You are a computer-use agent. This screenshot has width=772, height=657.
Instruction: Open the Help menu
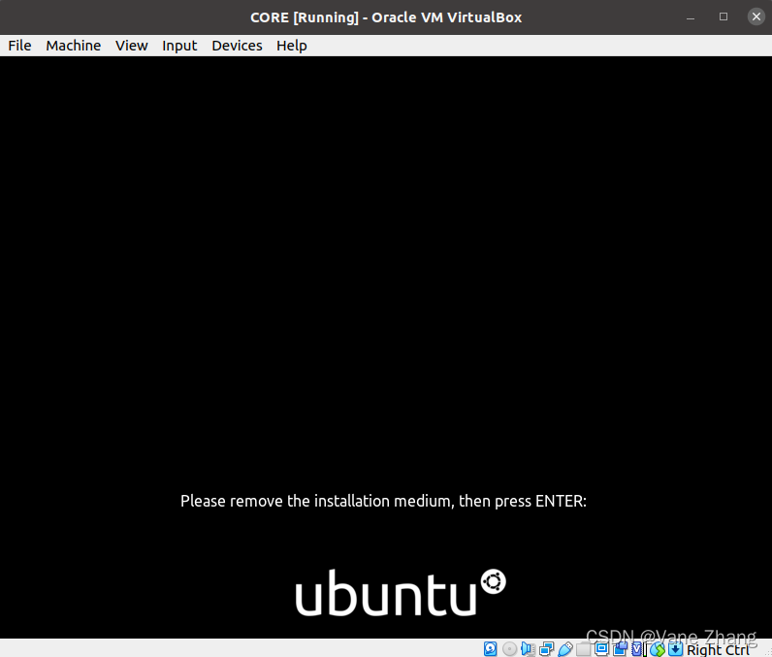[x=292, y=46]
